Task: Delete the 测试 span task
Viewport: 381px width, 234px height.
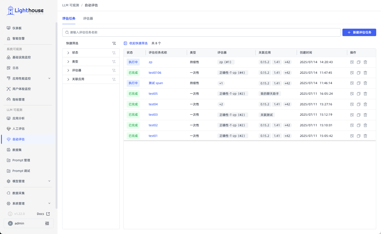Action: pos(365,83)
